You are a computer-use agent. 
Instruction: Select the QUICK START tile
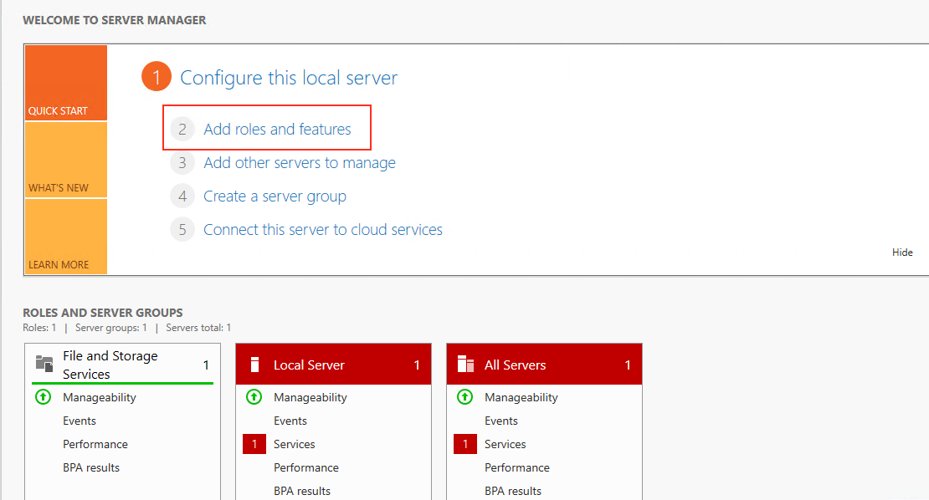coord(66,83)
